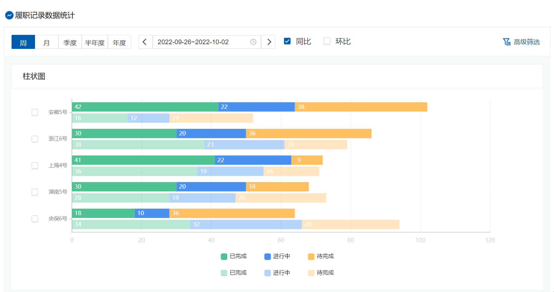554x292 pixels.
Task: Click 央保6号 light orange bar labeled 28
Action: click(351, 224)
